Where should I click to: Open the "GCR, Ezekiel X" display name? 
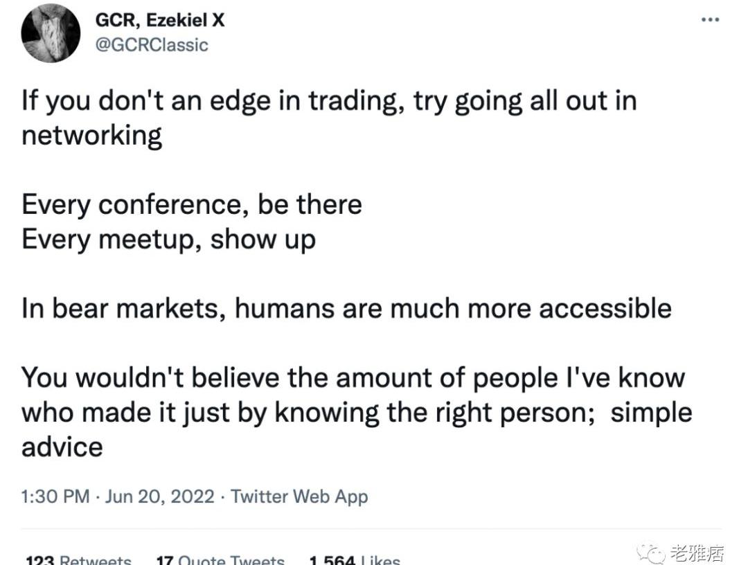159,20
